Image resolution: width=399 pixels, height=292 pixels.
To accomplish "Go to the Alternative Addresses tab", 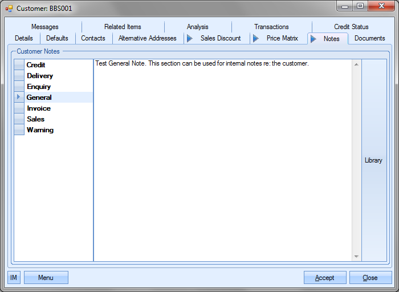I will [147, 38].
